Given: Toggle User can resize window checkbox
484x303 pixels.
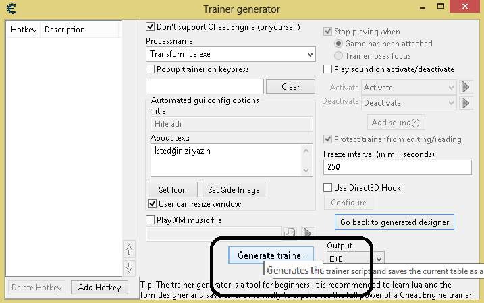Looking at the screenshot, I should [152, 203].
